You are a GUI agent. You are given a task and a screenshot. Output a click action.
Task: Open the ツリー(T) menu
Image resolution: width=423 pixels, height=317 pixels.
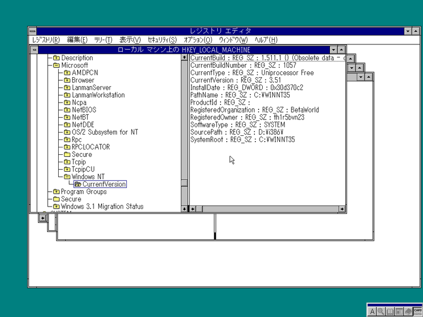103,40
